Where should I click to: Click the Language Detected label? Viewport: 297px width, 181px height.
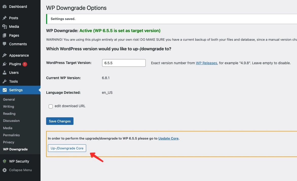63,93
